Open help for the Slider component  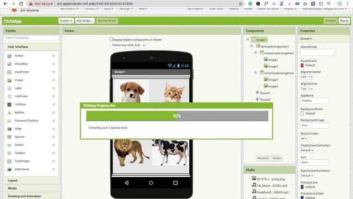tap(54, 129)
